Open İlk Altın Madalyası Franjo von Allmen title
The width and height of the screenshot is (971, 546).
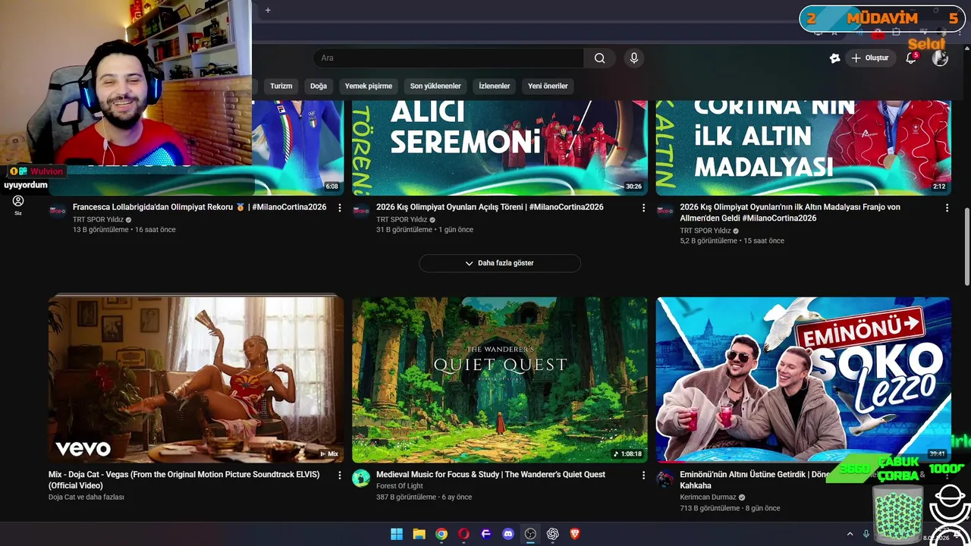790,212
